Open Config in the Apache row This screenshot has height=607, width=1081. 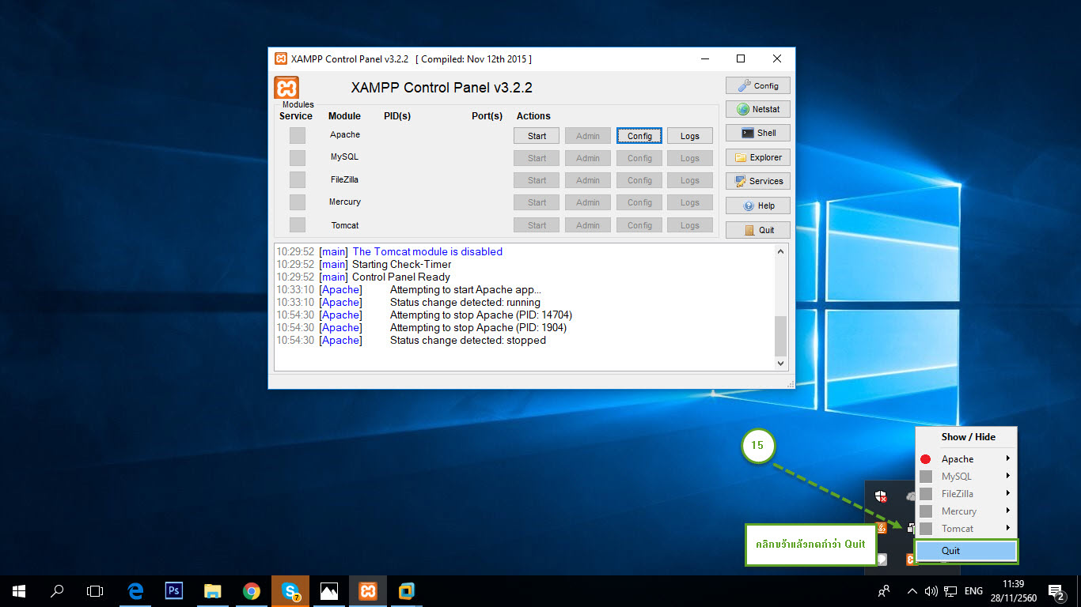coord(639,136)
